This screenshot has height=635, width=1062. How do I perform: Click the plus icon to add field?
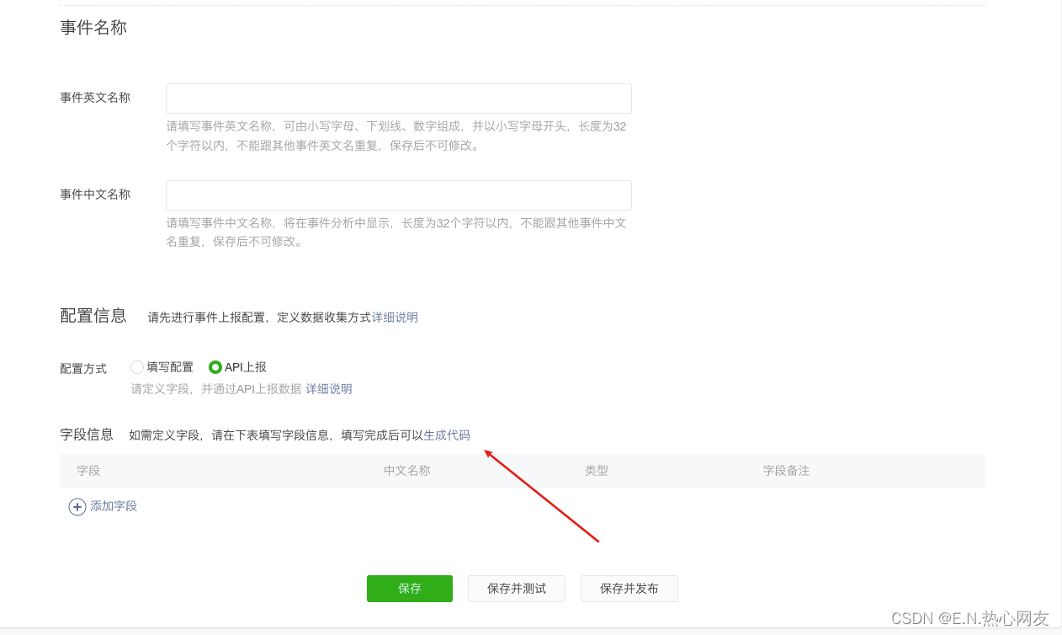[x=77, y=507]
